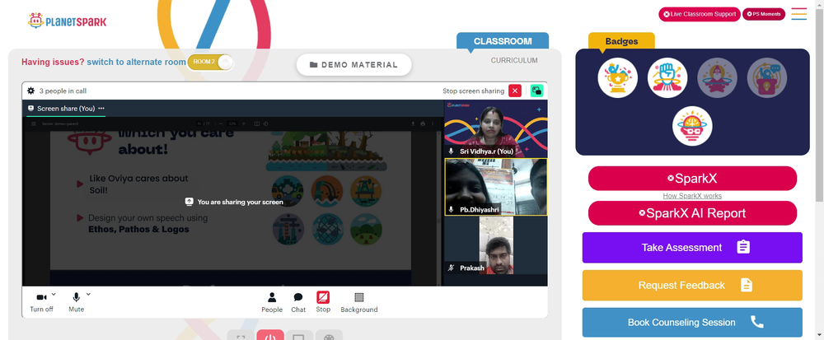Image resolution: width=824 pixels, height=340 pixels.
Task: Switch to the CLASSROOM tab
Action: [503, 41]
